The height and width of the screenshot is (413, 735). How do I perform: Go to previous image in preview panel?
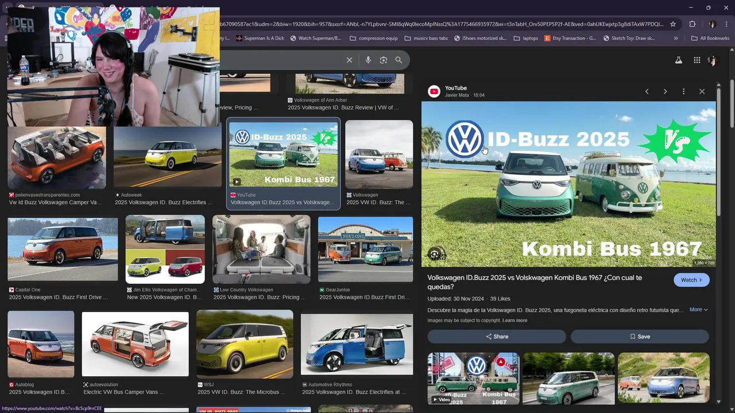pyautogui.click(x=647, y=92)
